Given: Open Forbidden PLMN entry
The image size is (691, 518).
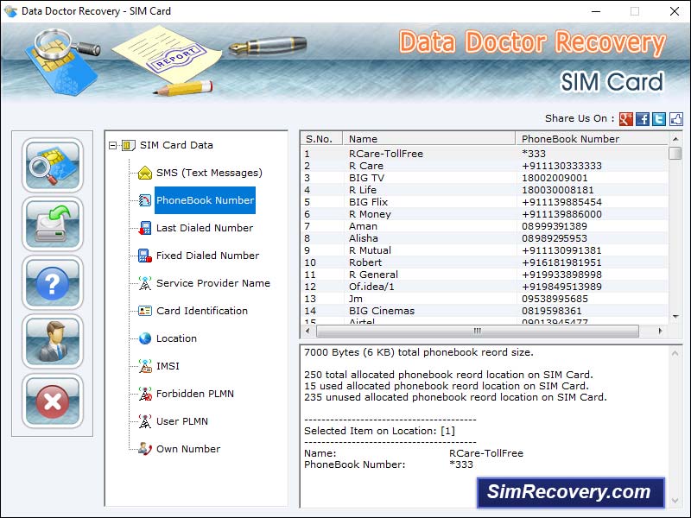Looking at the screenshot, I should click(x=195, y=394).
